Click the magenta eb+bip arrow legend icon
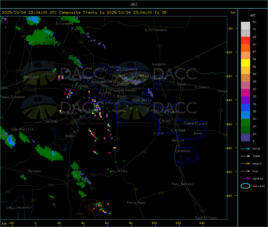268x227 pixels. (245, 179)
